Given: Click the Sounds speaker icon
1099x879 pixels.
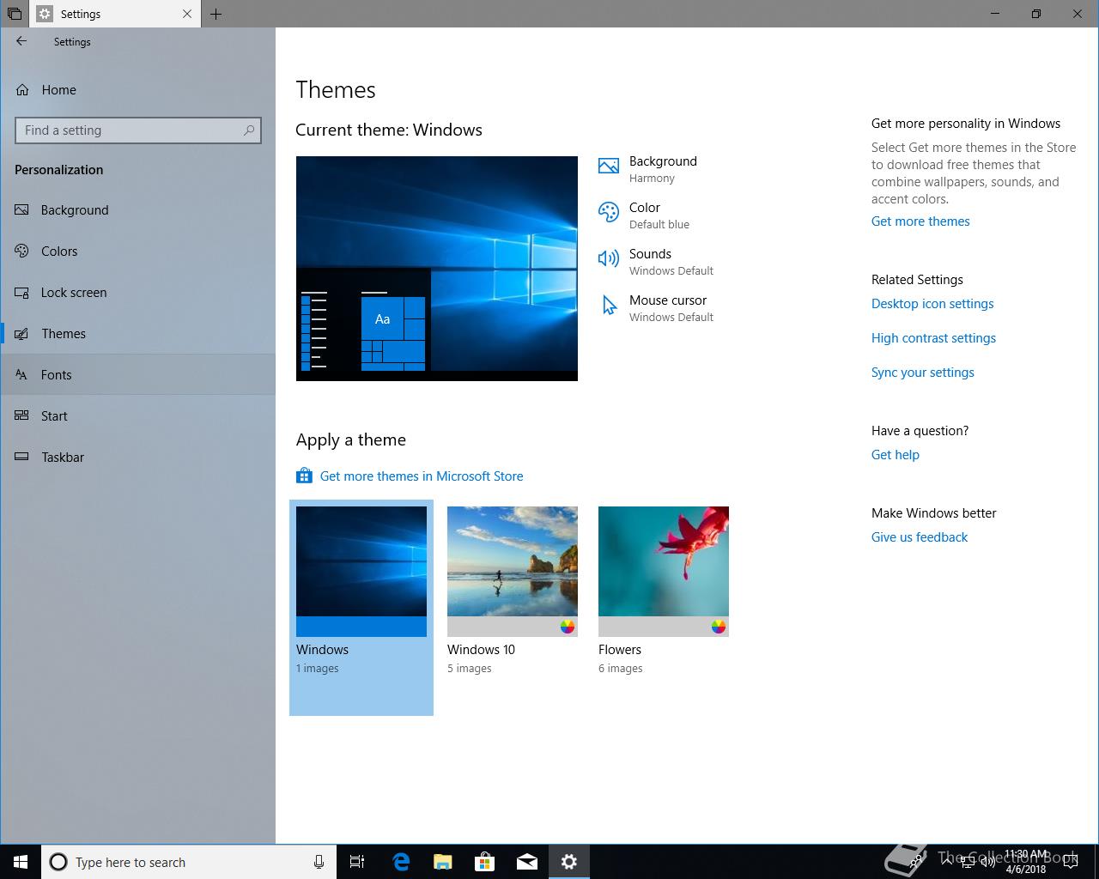Looking at the screenshot, I should (609, 258).
